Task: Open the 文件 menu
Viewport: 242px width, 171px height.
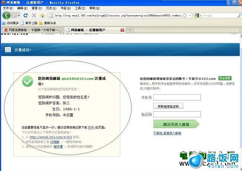Action: pyautogui.click(x=8, y=8)
